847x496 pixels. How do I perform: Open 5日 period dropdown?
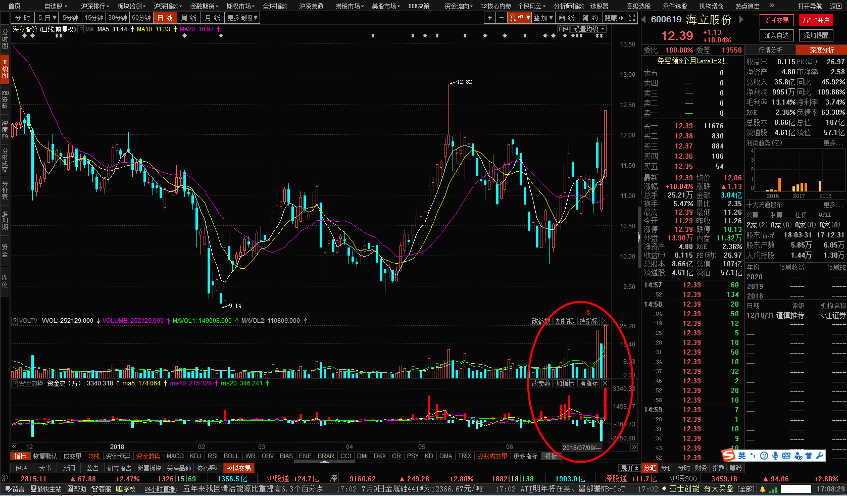pos(47,18)
